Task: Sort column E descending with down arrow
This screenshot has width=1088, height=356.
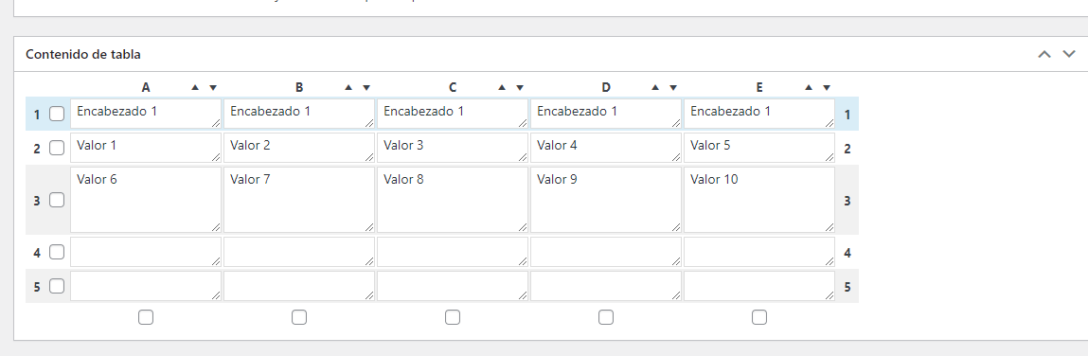Action: coord(827,87)
